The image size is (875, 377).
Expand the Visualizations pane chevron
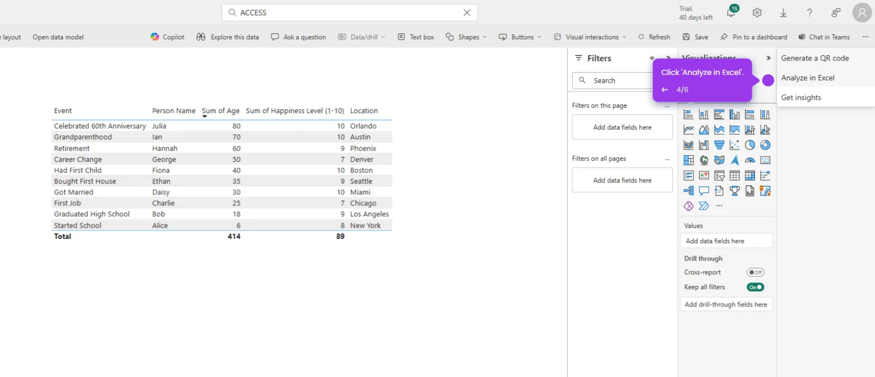(x=768, y=58)
